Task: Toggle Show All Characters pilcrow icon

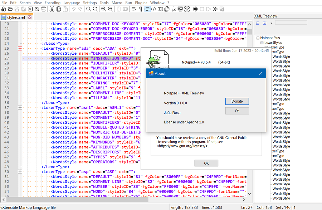Action: click(141, 9)
